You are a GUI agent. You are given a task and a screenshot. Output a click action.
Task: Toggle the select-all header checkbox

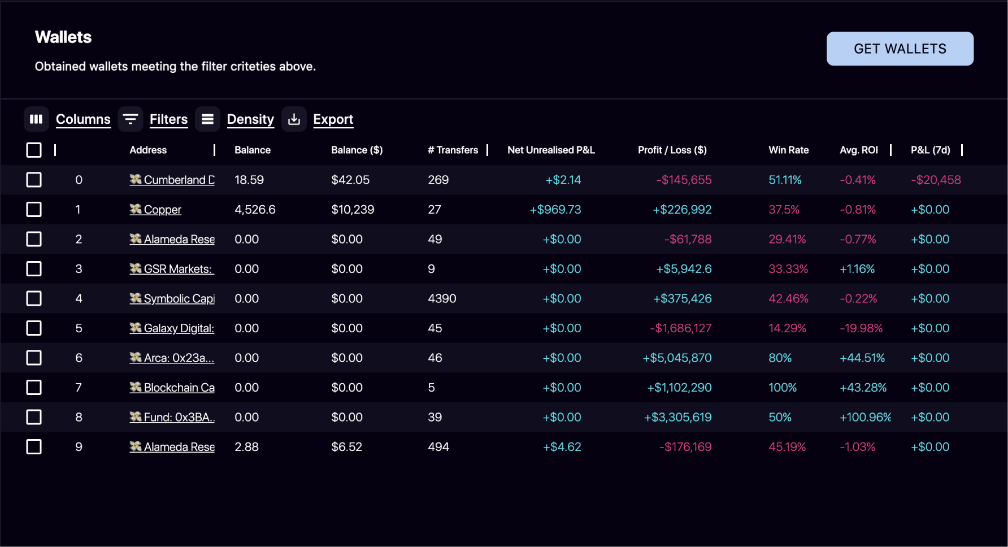click(34, 150)
